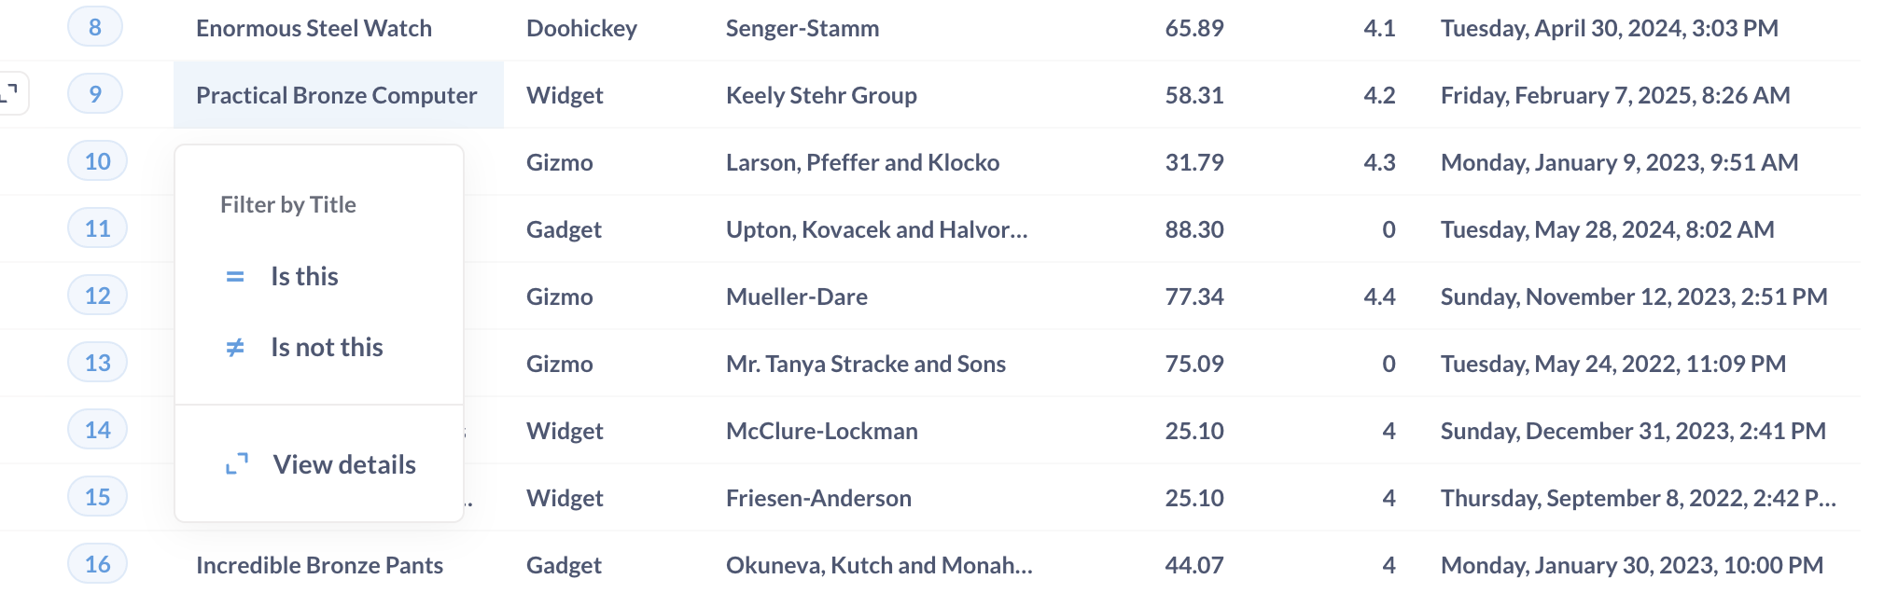Click the 'Practical Bronze Computer' cell
The image size is (1898, 593).
(x=336, y=95)
